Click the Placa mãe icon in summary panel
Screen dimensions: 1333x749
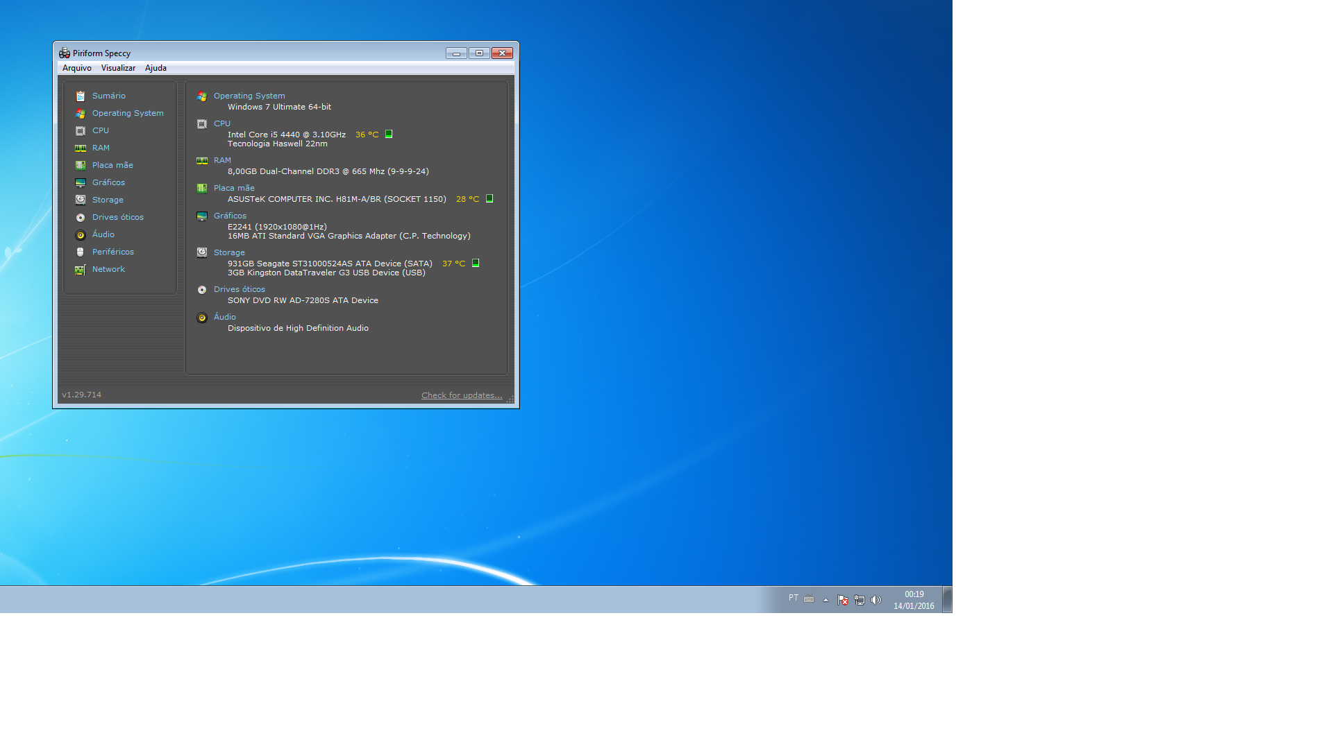(x=202, y=189)
